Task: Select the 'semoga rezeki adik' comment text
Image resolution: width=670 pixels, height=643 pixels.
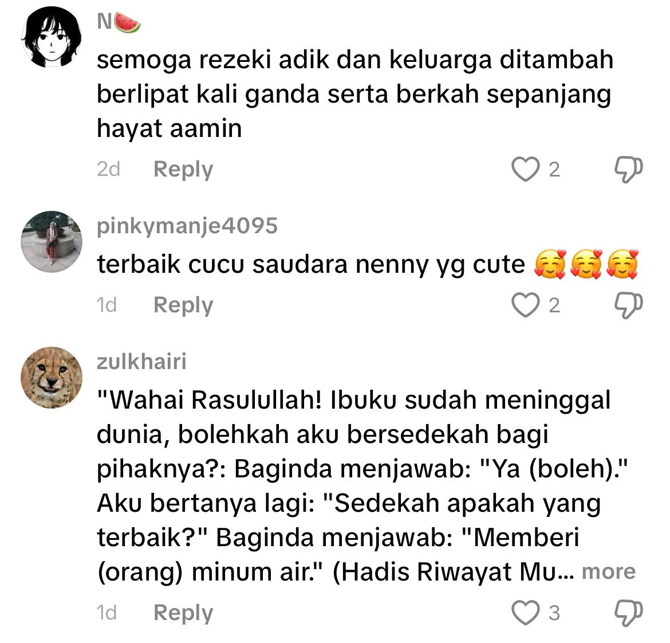Action: pos(355,93)
